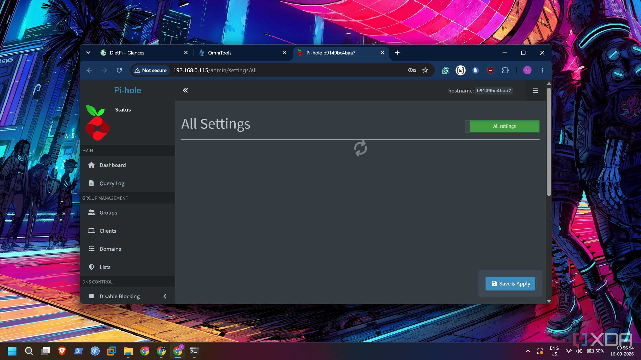Toggle the All settings switch
The image size is (641, 360).
click(502, 126)
